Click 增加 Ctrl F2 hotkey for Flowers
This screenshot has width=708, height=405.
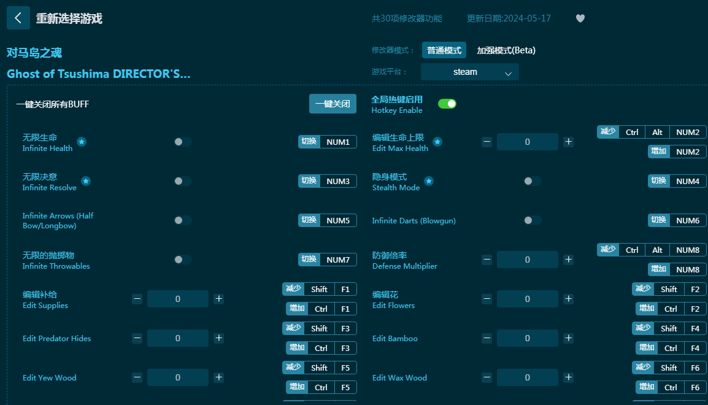tap(671, 309)
